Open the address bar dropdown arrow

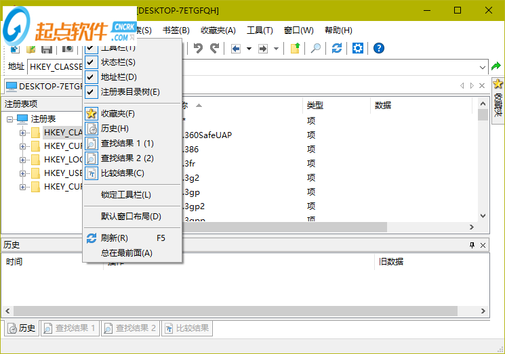[482, 67]
